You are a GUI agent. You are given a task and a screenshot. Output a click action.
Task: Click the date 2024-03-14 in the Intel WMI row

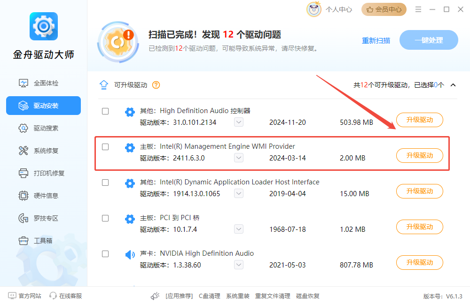point(288,158)
